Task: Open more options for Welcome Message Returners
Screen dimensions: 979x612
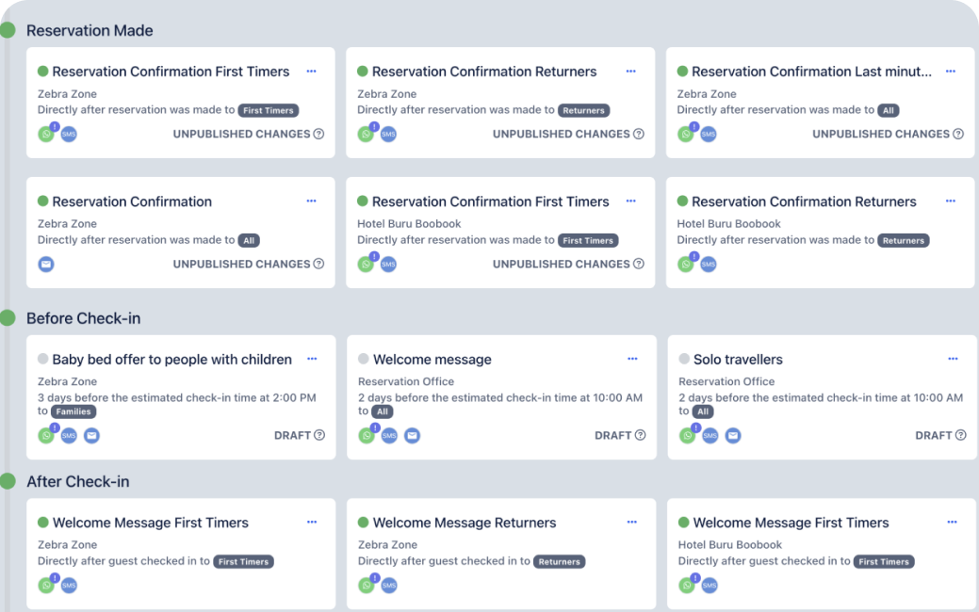Action: [x=632, y=523]
